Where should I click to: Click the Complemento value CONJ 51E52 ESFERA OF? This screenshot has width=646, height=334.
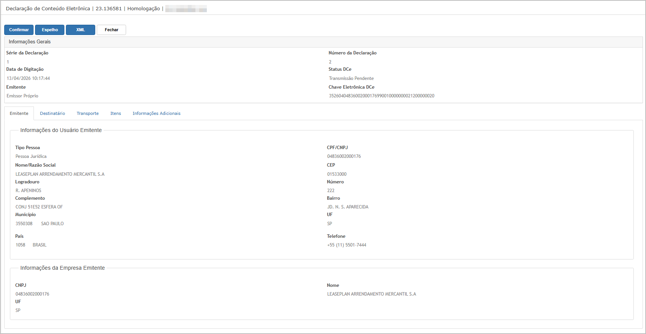tap(39, 207)
